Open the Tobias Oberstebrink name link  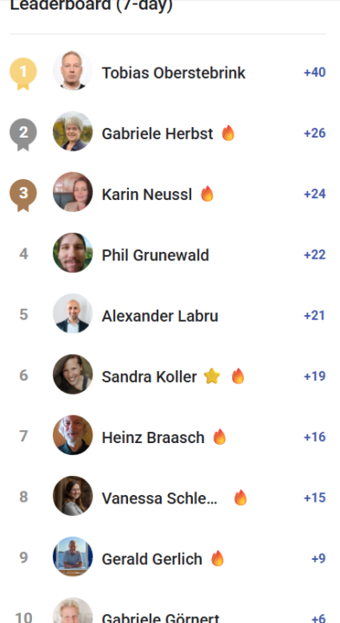point(174,73)
